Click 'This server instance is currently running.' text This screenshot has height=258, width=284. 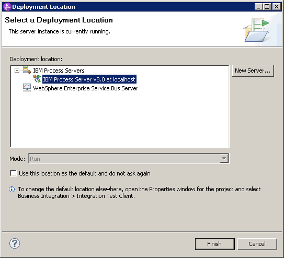[x=60, y=31]
